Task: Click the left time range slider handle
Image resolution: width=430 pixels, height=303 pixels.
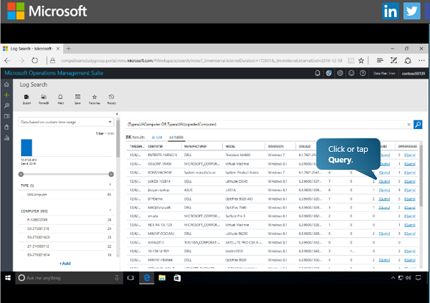Action: pyautogui.click(x=21, y=174)
